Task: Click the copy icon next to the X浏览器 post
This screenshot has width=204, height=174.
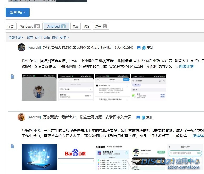Action: [x=144, y=48]
